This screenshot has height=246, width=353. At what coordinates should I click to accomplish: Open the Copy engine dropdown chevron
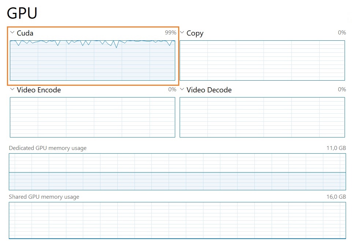pyautogui.click(x=182, y=33)
